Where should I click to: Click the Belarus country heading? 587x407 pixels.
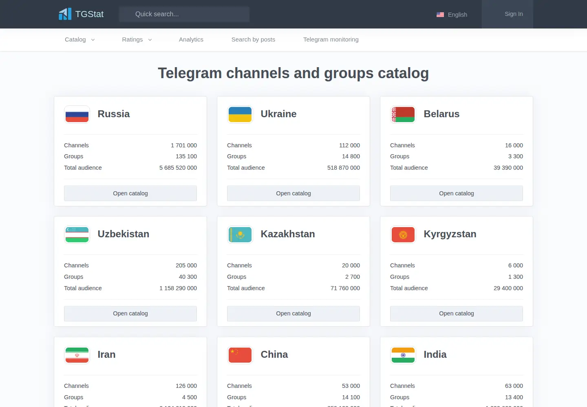click(441, 114)
